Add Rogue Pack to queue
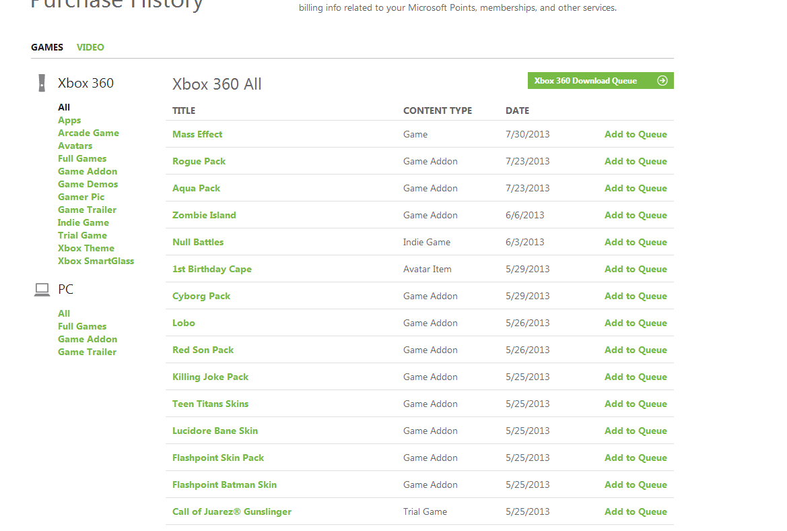The width and height of the screenshot is (787, 531). pyautogui.click(x=636, y=161)
